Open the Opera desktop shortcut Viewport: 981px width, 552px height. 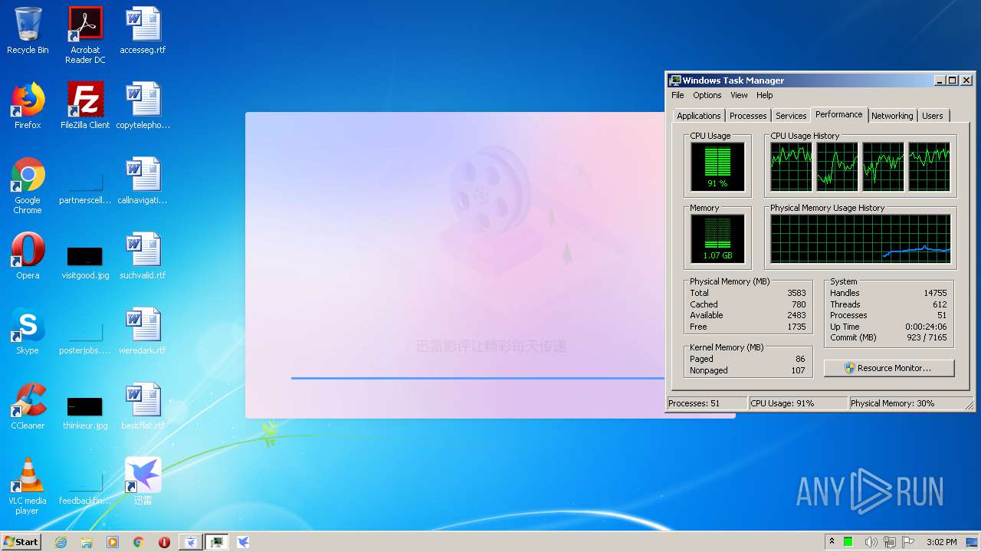[x=28, y=256]
